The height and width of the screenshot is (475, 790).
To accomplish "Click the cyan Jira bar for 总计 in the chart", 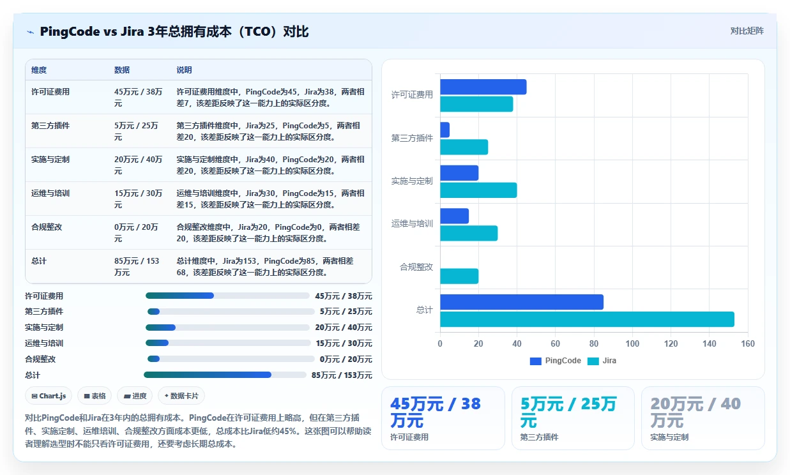I will point(587,319).
